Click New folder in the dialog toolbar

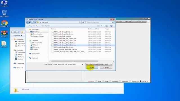pyautogui.click(x=46, y=26)
